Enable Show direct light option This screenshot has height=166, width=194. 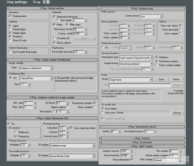(x=180, y=30)
